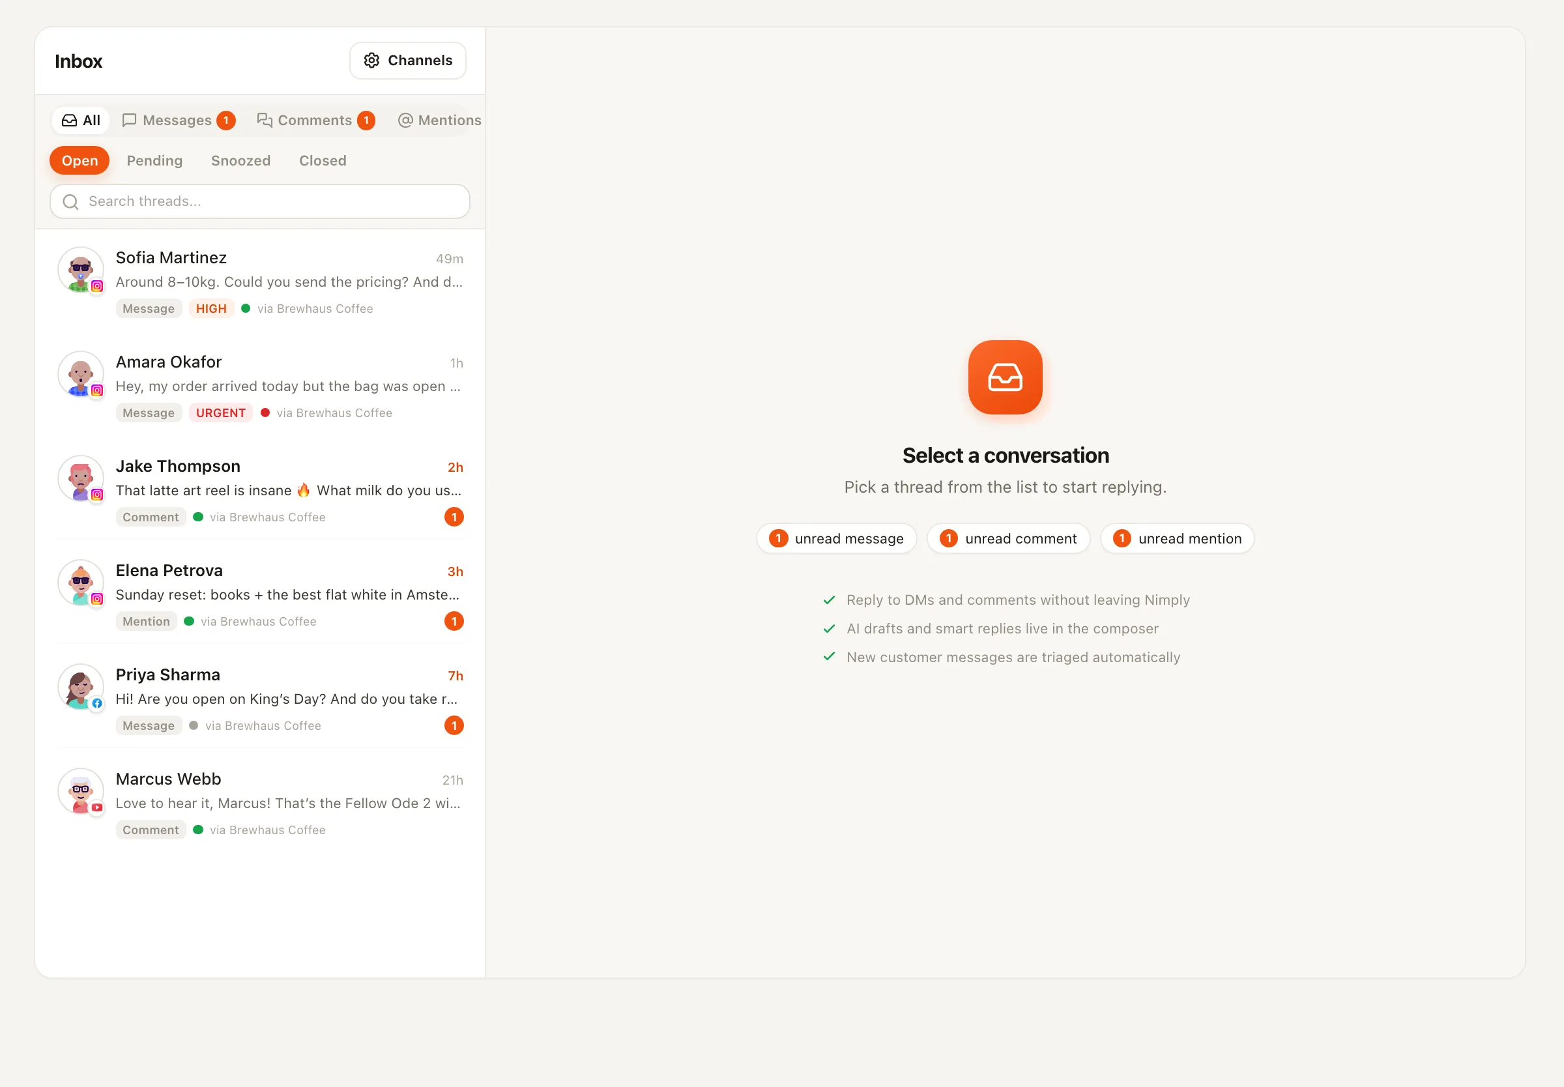Click the Instagram badge on Sofia Martinez's avatar
The width and height of the screenshot is (1564, 1087).
pos(97,286)
